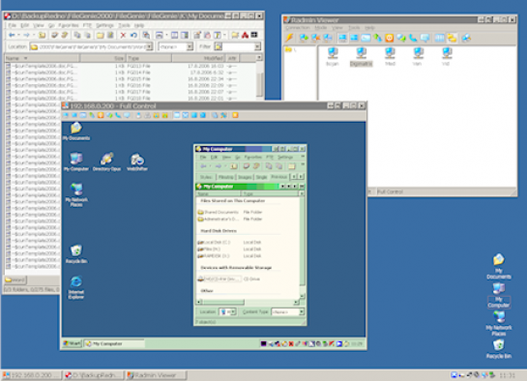Open the Favorites menu in FileGenie
Screen dimensions: 527x381
[69, 25]
